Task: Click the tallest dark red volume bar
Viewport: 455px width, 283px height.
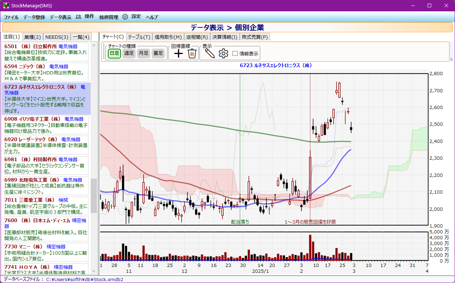Action: coord(310,247)
